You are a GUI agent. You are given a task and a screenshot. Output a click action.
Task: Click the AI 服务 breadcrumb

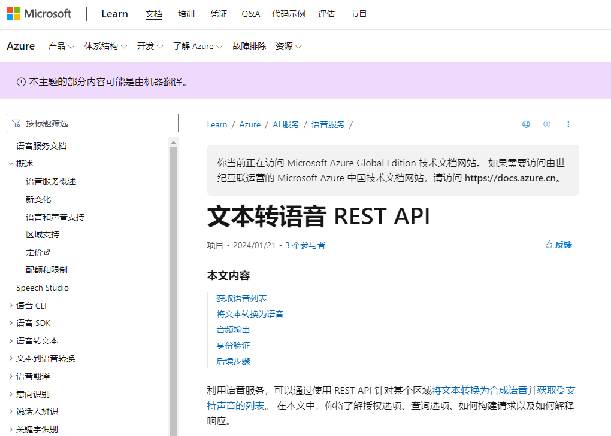[x=286, y=124]
